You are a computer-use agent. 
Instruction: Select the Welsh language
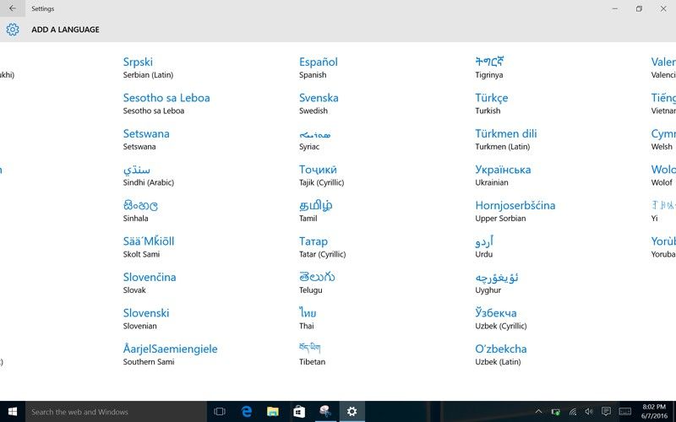tap(663, 139)
